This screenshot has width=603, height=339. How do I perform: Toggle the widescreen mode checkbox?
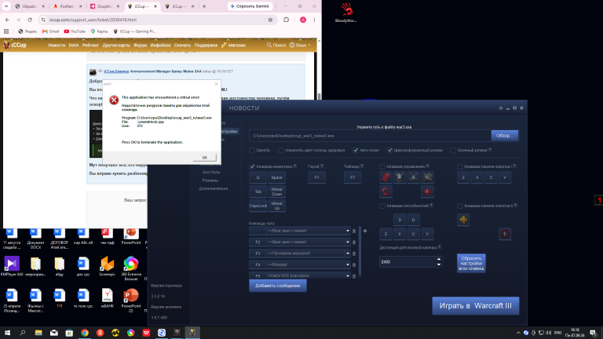pos(390,151)
